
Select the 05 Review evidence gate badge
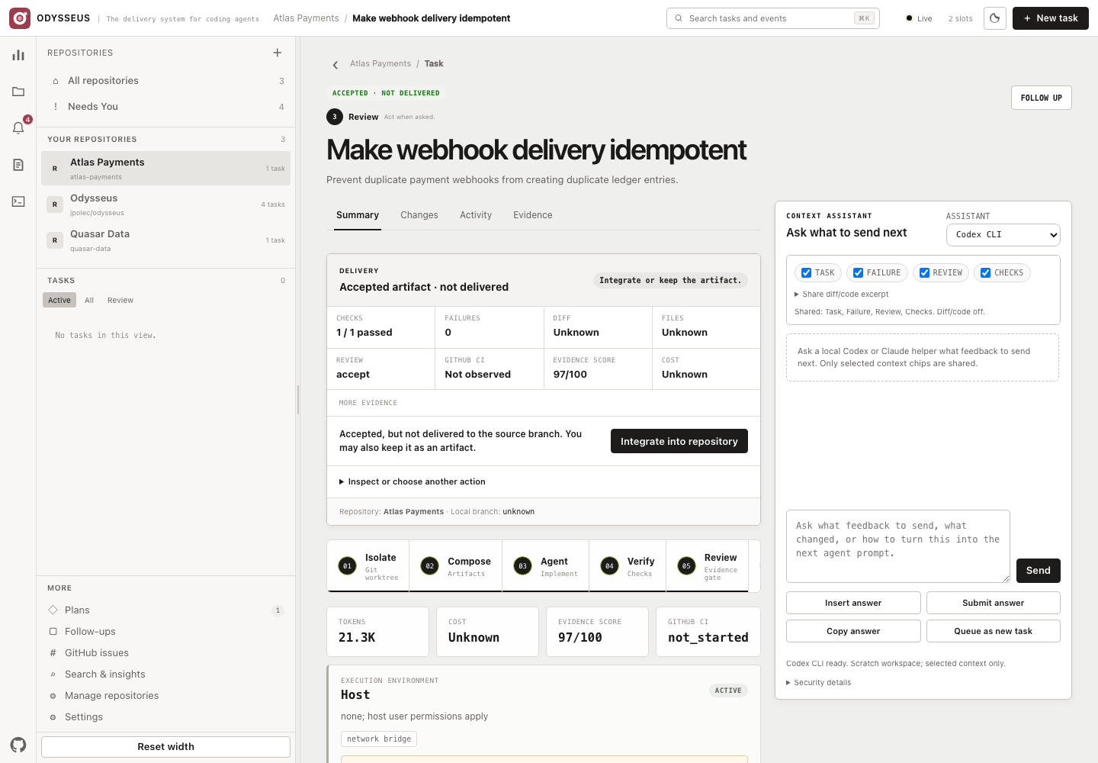pyautogui.click(x=686, y=566)
